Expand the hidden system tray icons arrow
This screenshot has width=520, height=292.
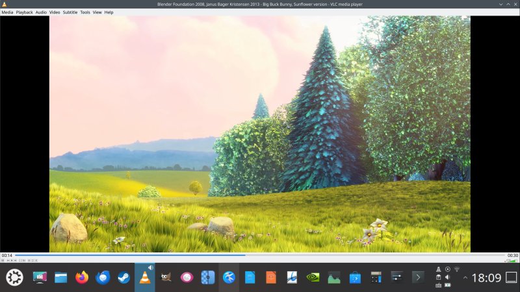tap(465, 278)
